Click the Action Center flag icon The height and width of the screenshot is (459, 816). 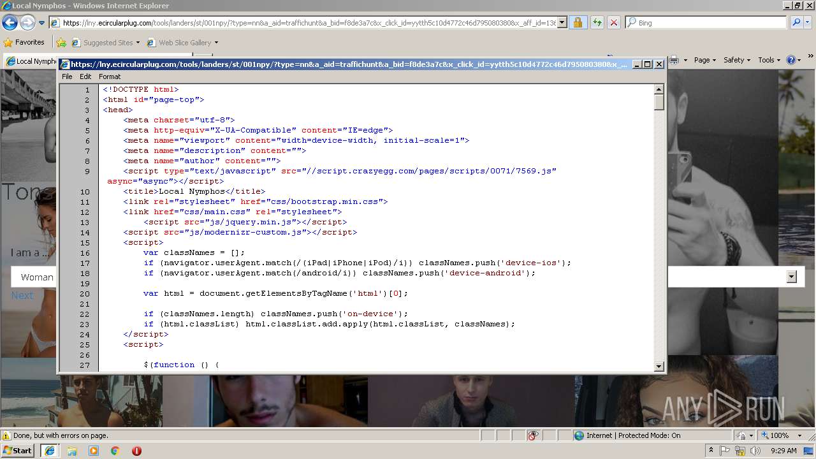tap(725, 451)
